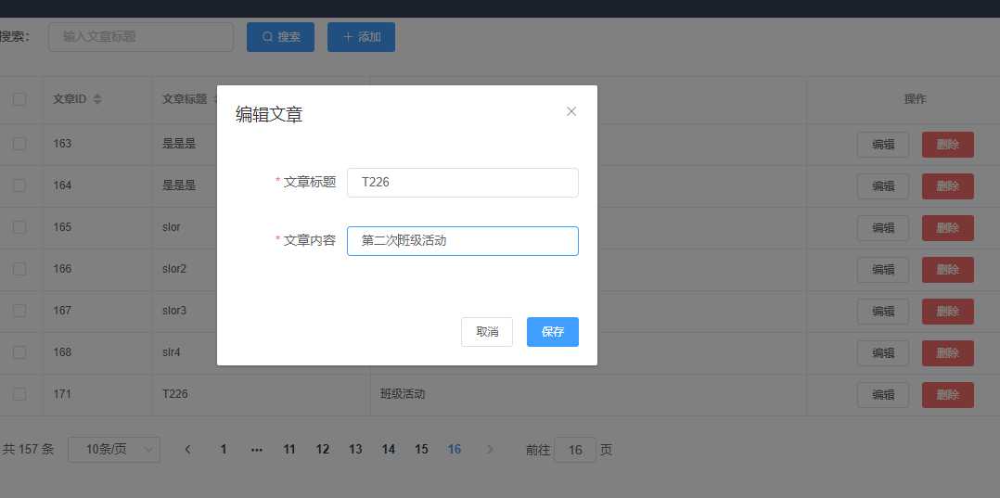Click the 搜索 button with magnifier icon
Screen dimensions: 1000x498
coord(280,37)
